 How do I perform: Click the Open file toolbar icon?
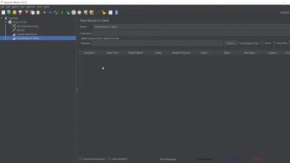coord(14,12)
